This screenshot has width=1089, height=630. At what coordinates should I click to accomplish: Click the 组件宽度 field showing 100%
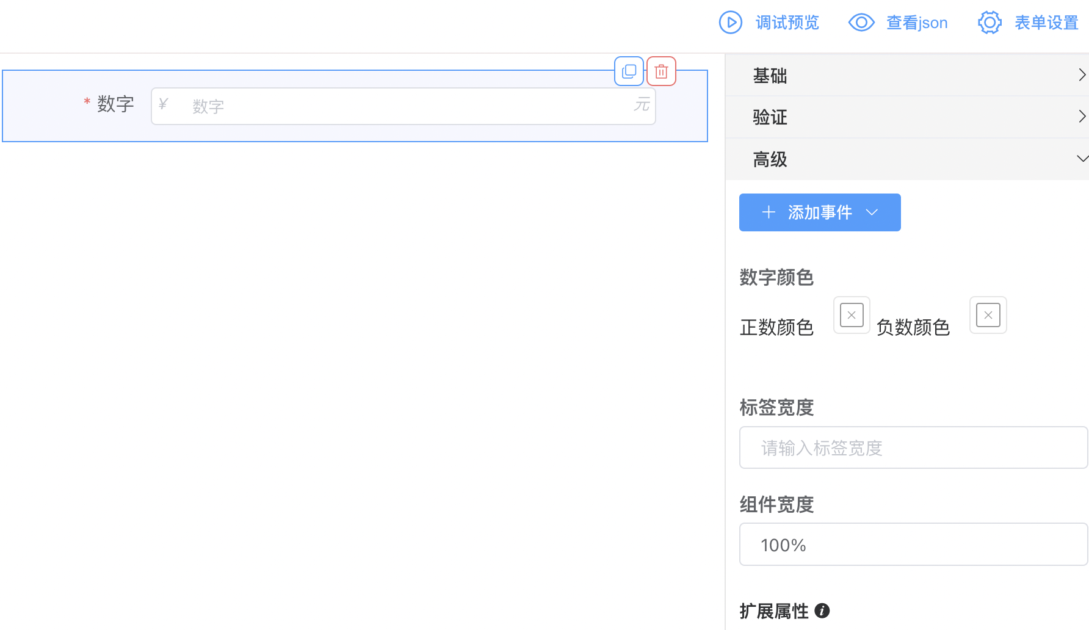pyautogui.click(x=913, y=545)
